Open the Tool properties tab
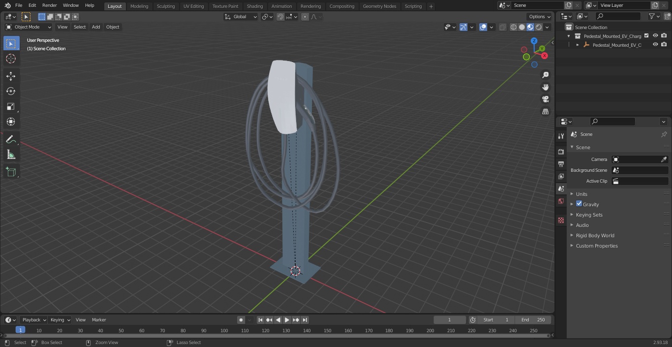This screenshot has width=672, height=347. coord(561,136)
